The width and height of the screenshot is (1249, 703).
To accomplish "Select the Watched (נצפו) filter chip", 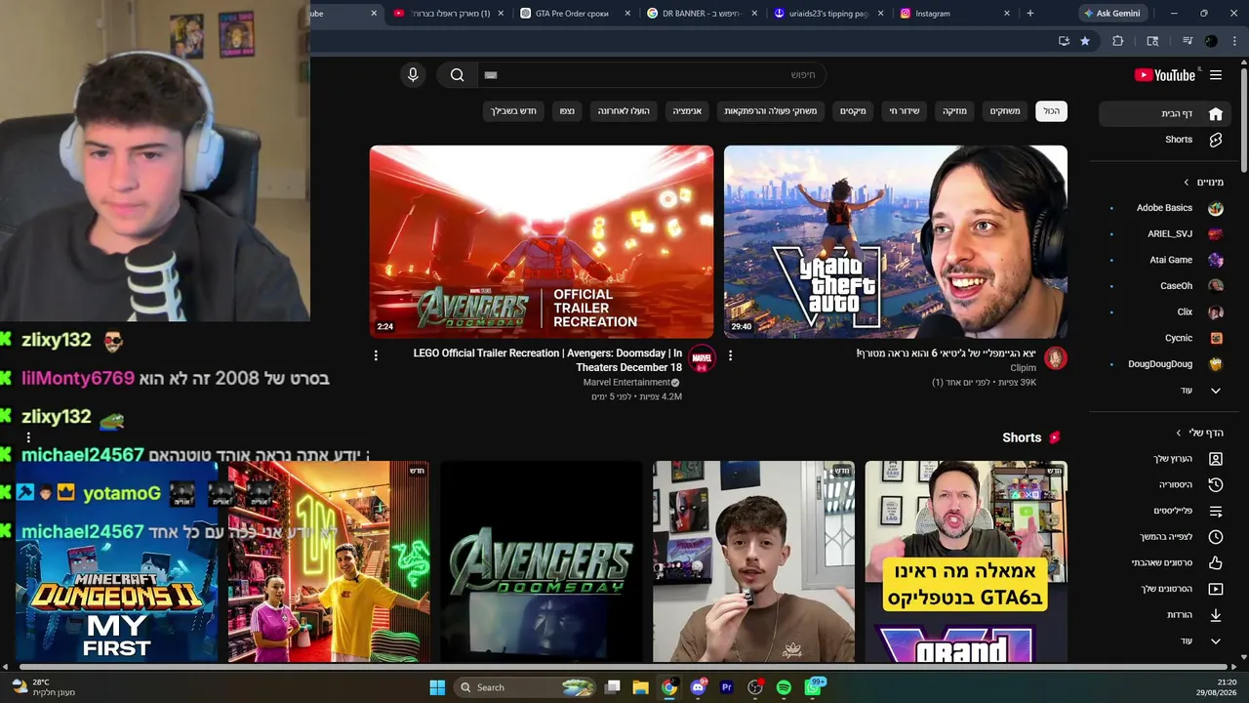I will [x=567, y=111].
